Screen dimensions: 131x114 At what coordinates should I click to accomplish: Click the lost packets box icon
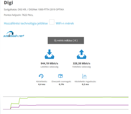click(60, 76)
